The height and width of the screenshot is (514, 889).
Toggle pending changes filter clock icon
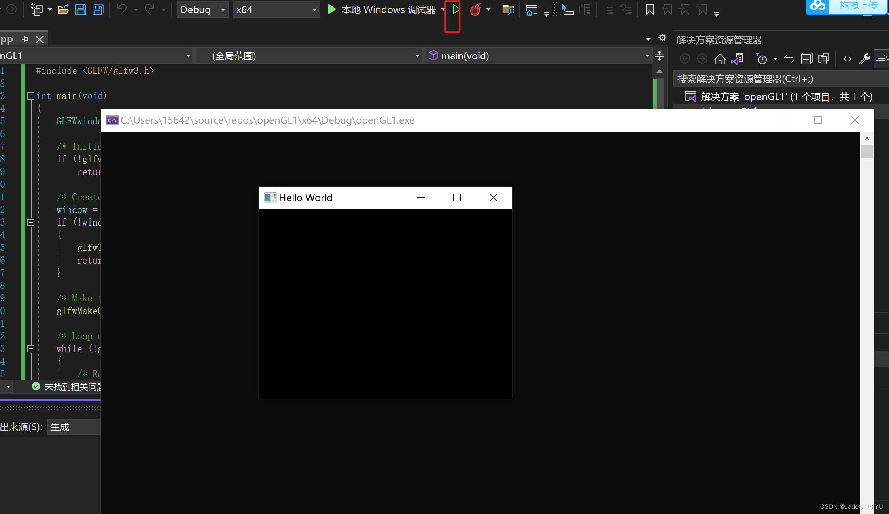[761, 59]
